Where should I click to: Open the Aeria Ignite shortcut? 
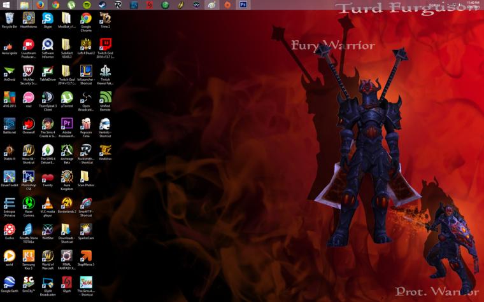pyautogui.click(x=10, y=47)
